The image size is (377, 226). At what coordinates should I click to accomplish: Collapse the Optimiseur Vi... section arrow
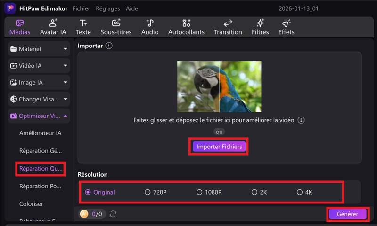coord(66,116)
